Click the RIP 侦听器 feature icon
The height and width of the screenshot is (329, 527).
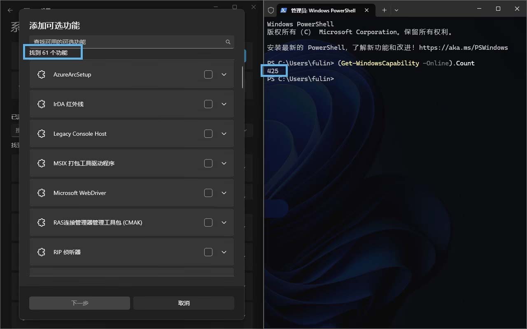41,252
